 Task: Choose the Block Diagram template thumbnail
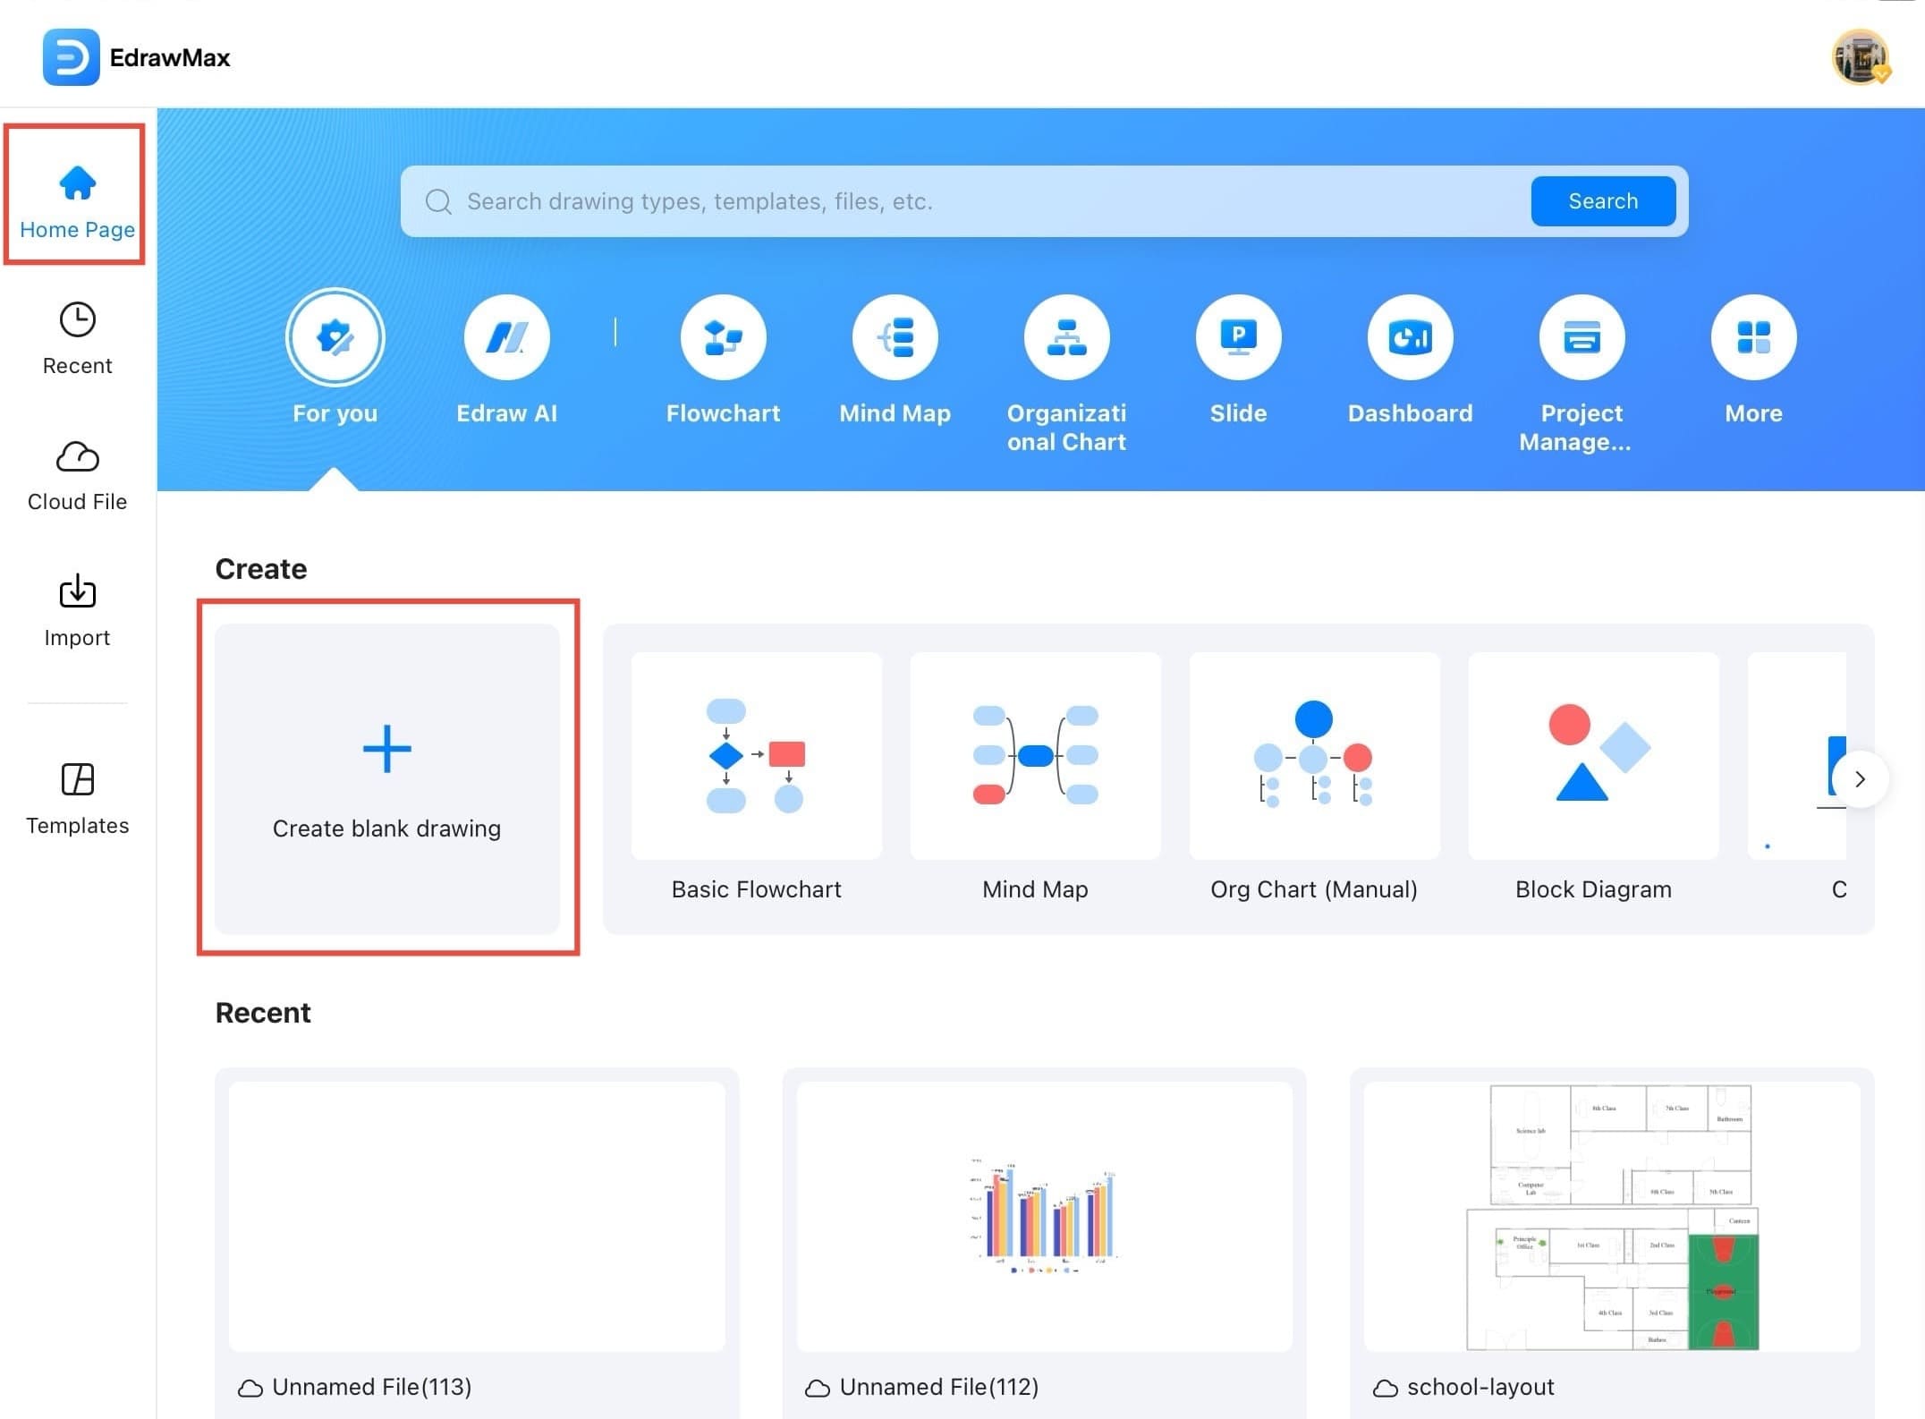1592,756
